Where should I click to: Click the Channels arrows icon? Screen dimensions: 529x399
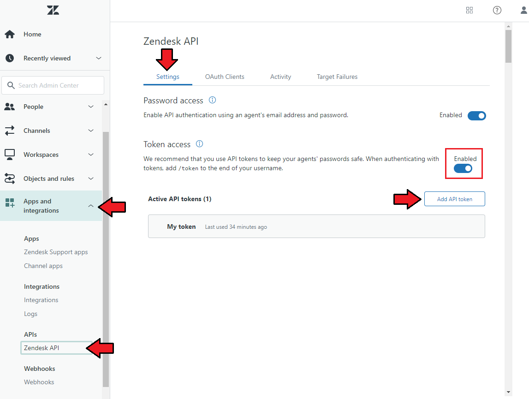10,131
